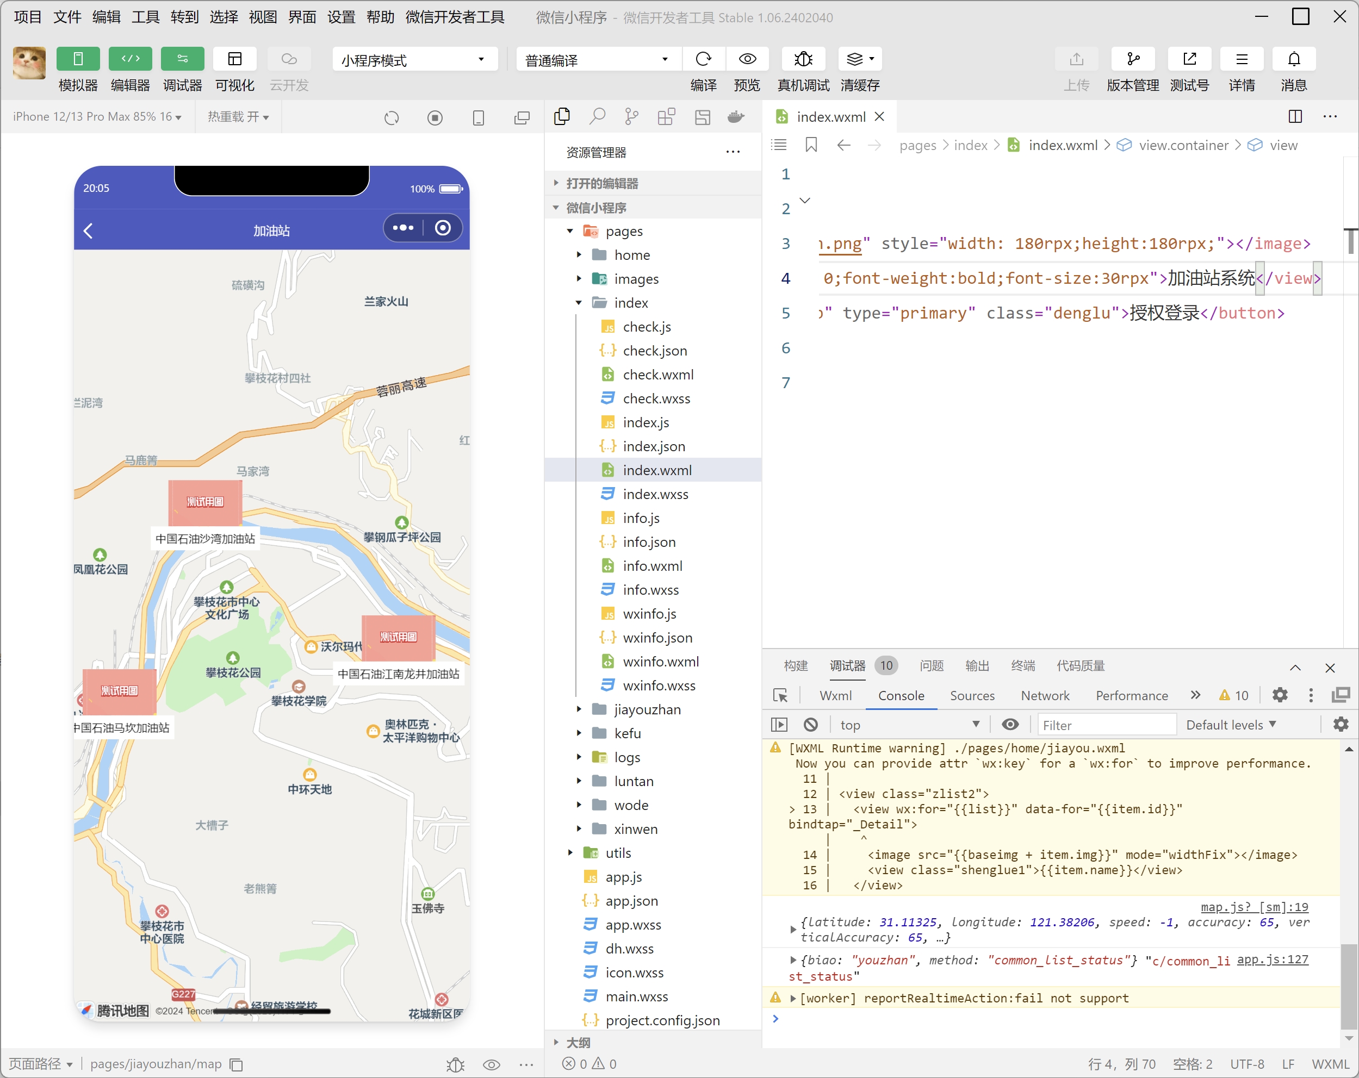Switch to the Sources tab
The height and width of the screenshot is (1078, 1359).
point(972,696)
